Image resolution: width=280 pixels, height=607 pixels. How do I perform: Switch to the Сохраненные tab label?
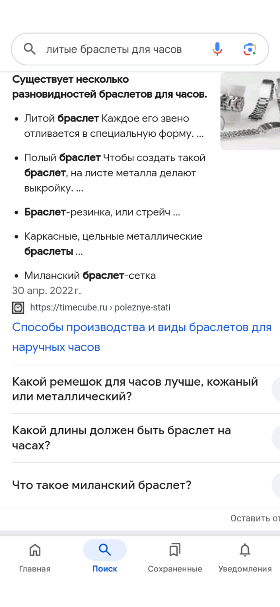click(175, 569)
